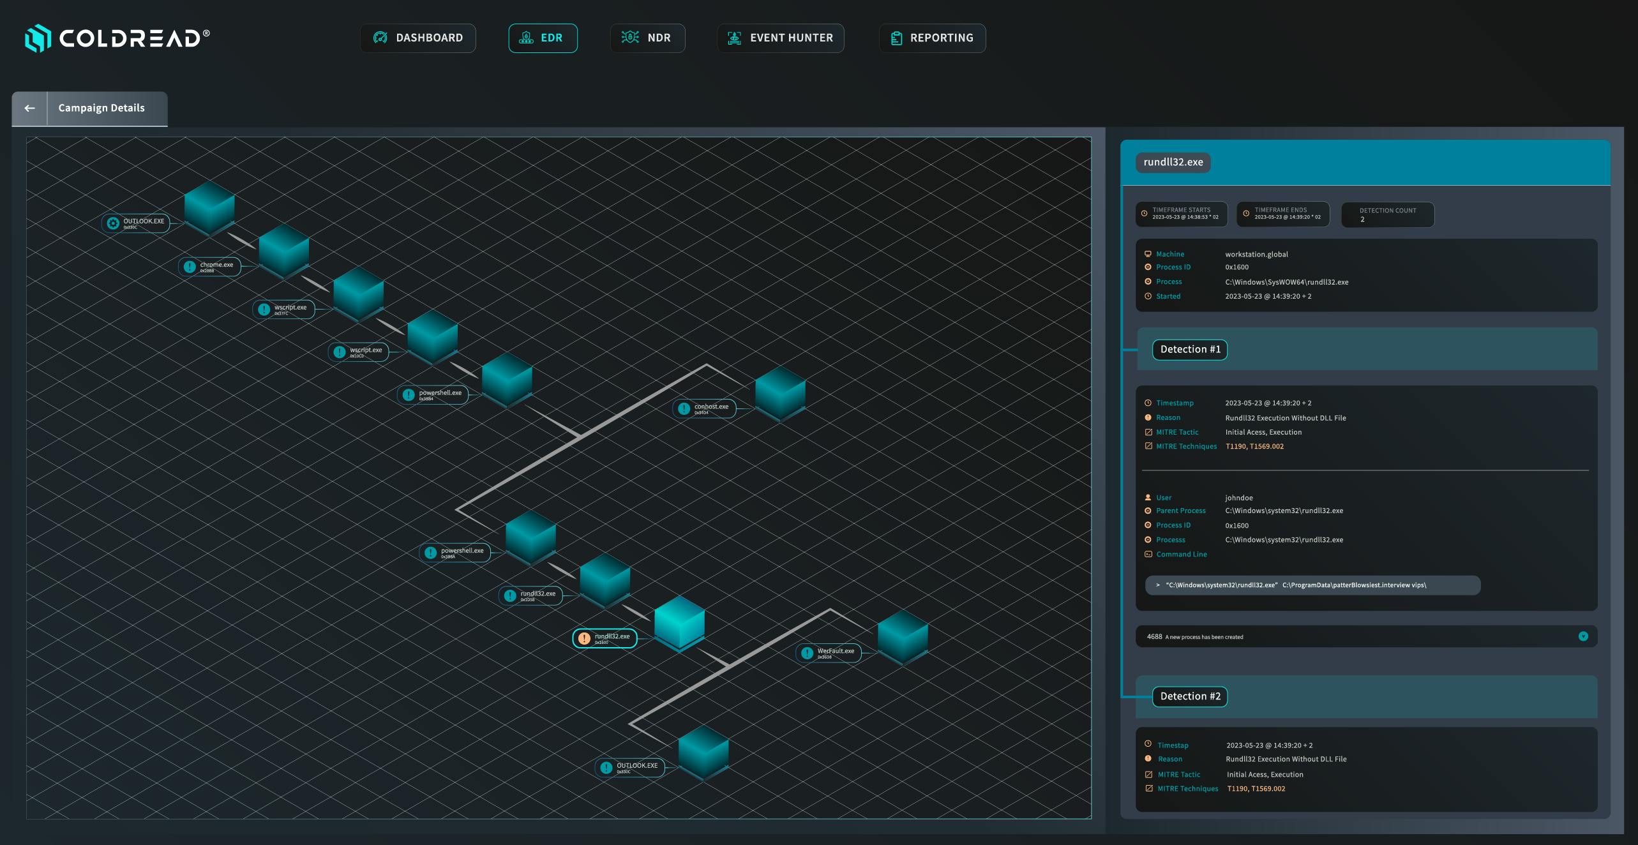The height and width of the screenshot is (845, 1638).
Task: Click the alert icon on chrome.exe node label
Action: [190, 267]
